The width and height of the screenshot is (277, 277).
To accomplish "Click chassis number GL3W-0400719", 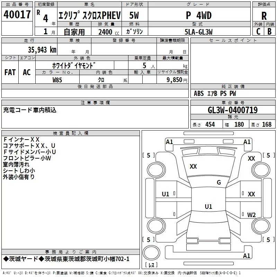I will 233,110.
